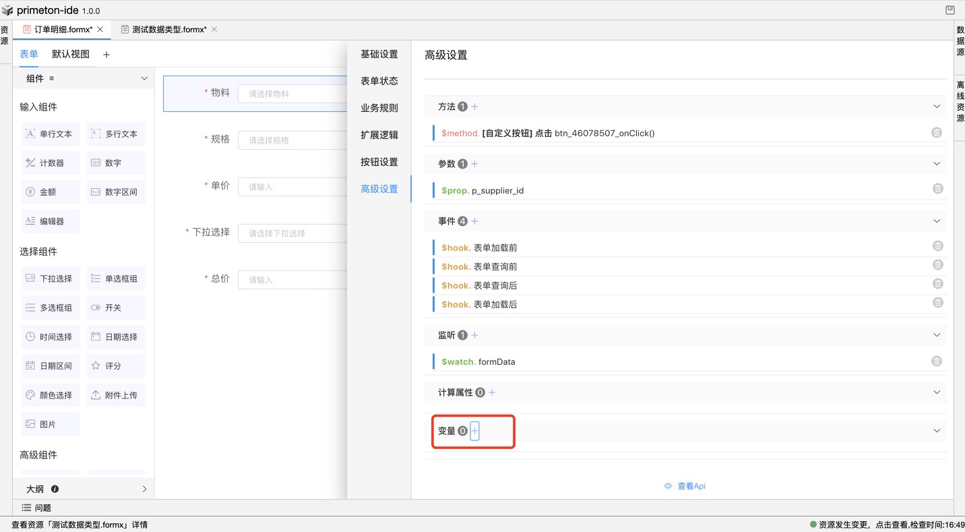Select the 单选框组 radio group component

point(115,278)
